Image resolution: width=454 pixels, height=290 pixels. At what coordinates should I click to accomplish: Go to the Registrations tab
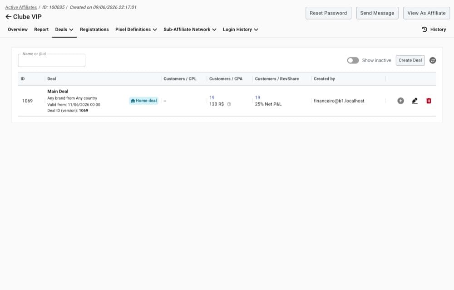94,29
